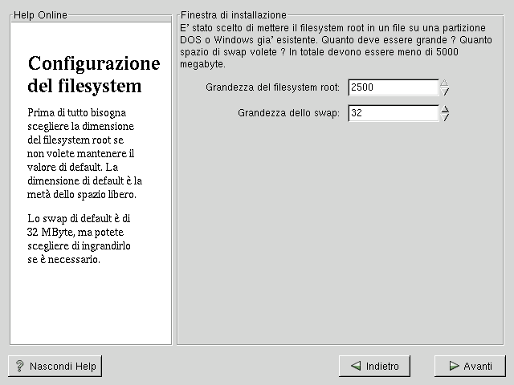Screen dimensions: 514x385
Task: Decrease the swap size with the down arrow
Action: point(445,118)
